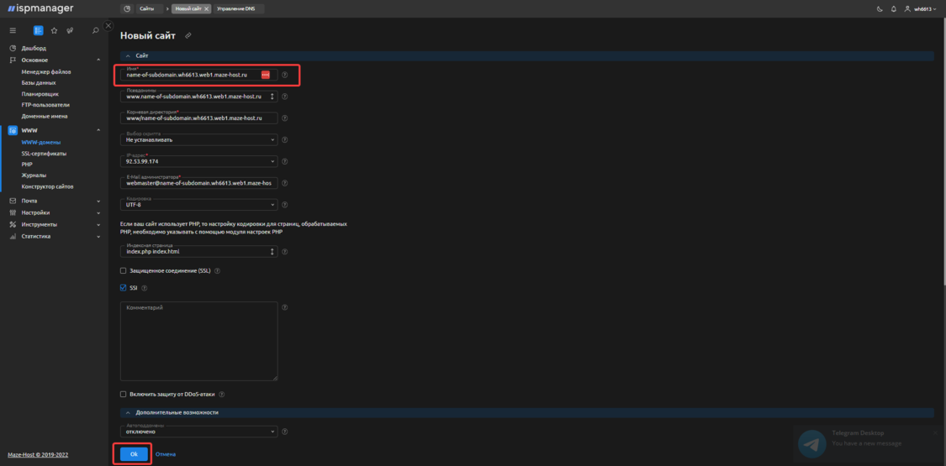Click the link icon beside Новый сайт title

[x=188, y=35]
